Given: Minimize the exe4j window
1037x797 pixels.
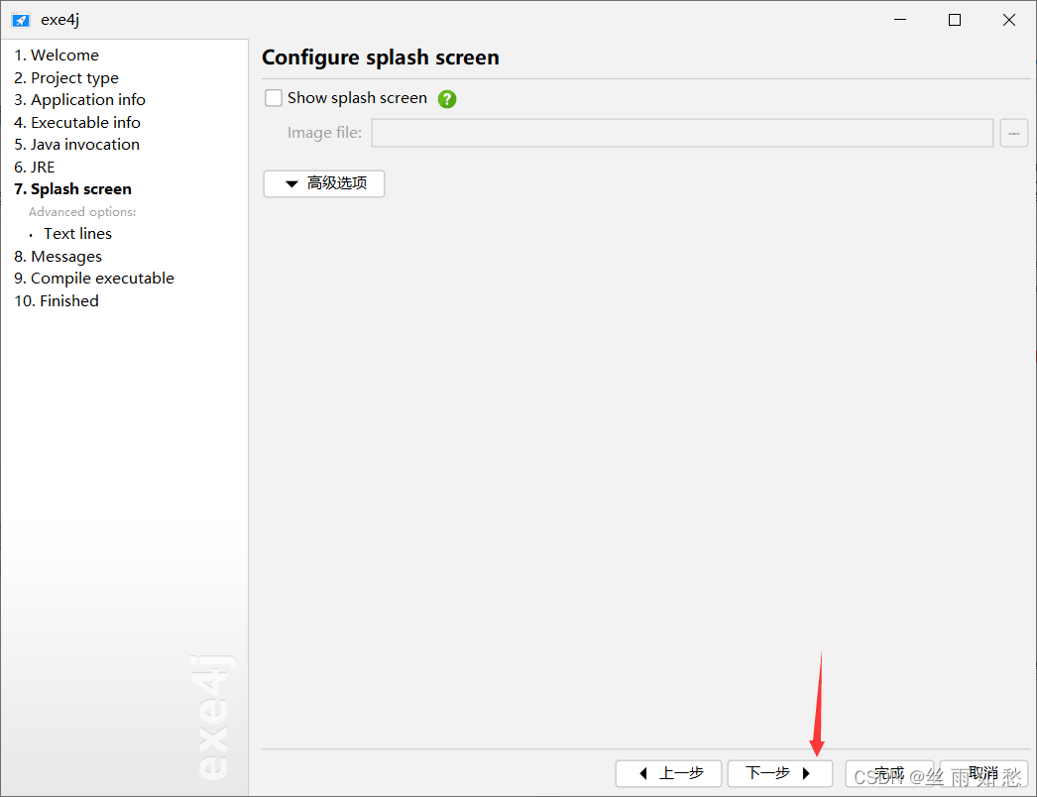Looking at the screenshot, I should [x=900, y=20].
